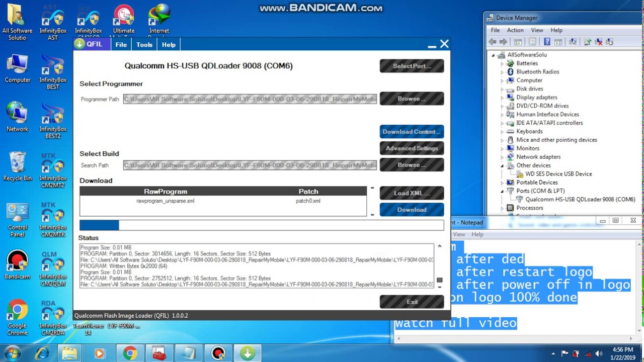Click Windows Start button
This screenshot has width=644, height=362.
tap(12, 353)
